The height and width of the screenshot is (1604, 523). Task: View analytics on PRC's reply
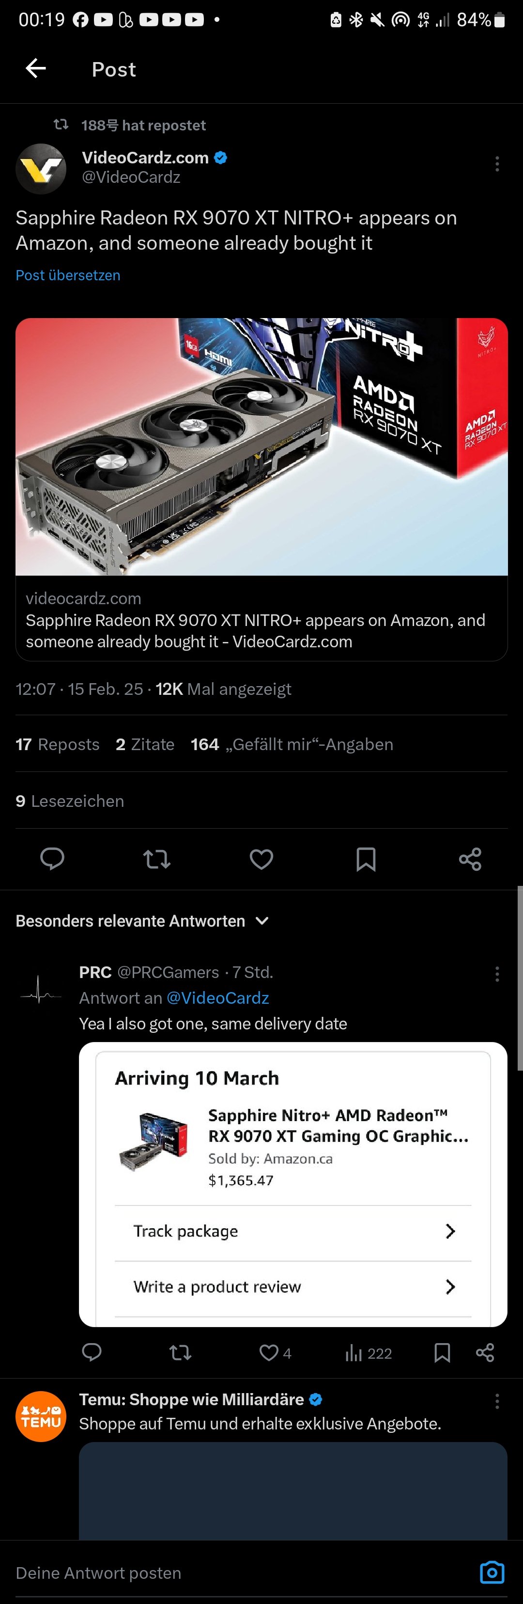(354, 1352)
